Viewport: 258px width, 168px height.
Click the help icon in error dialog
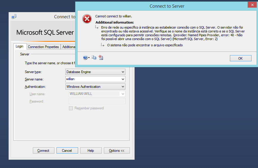85,57
